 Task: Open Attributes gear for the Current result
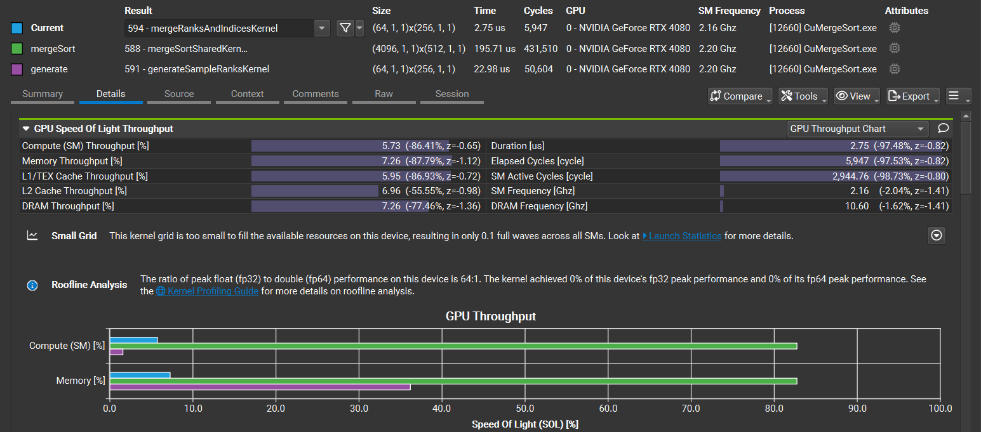(894, 28)
